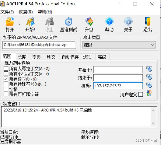This screenshot has height=145, width=161.
Task: Click status window scrollbar up arrow
Action: (x=153, y=110)
